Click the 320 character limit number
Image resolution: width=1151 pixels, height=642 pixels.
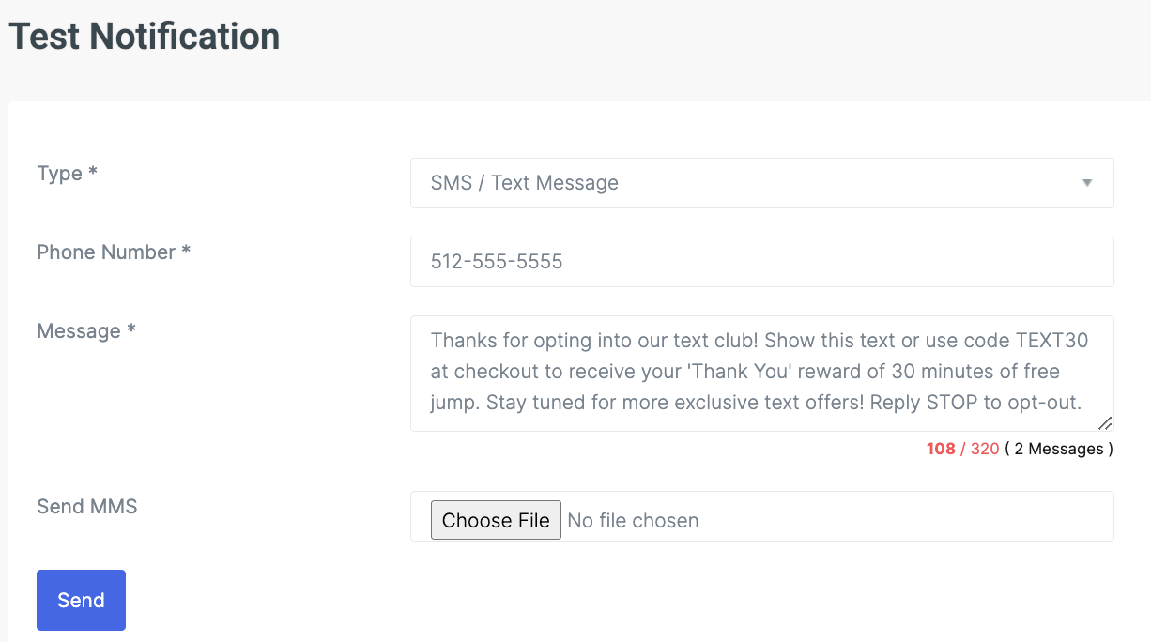point(985,449)
